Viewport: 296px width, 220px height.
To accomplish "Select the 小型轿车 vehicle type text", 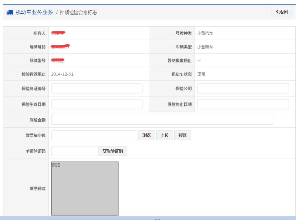I will [x=205, y=47].
